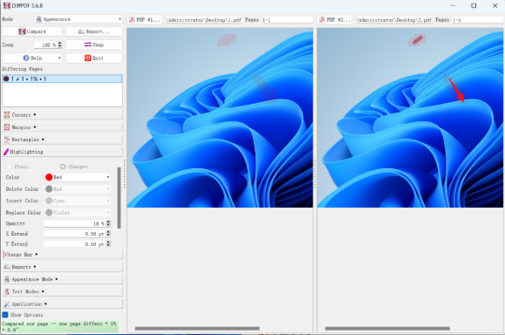Select the Plain radio button

9,167
